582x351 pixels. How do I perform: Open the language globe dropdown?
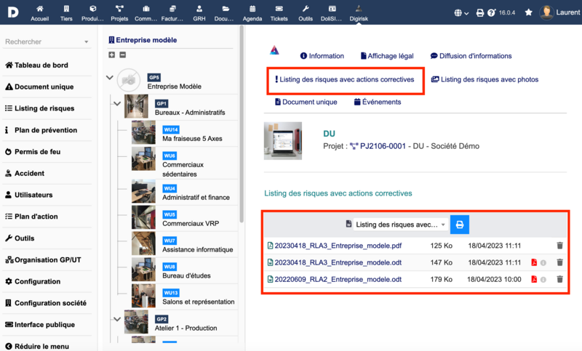click(x=461, y=12)
